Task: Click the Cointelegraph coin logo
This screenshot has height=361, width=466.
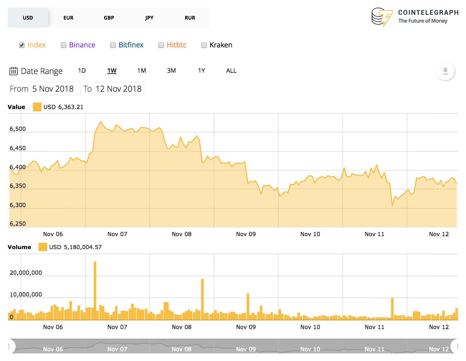Action: tap(382, 17)
